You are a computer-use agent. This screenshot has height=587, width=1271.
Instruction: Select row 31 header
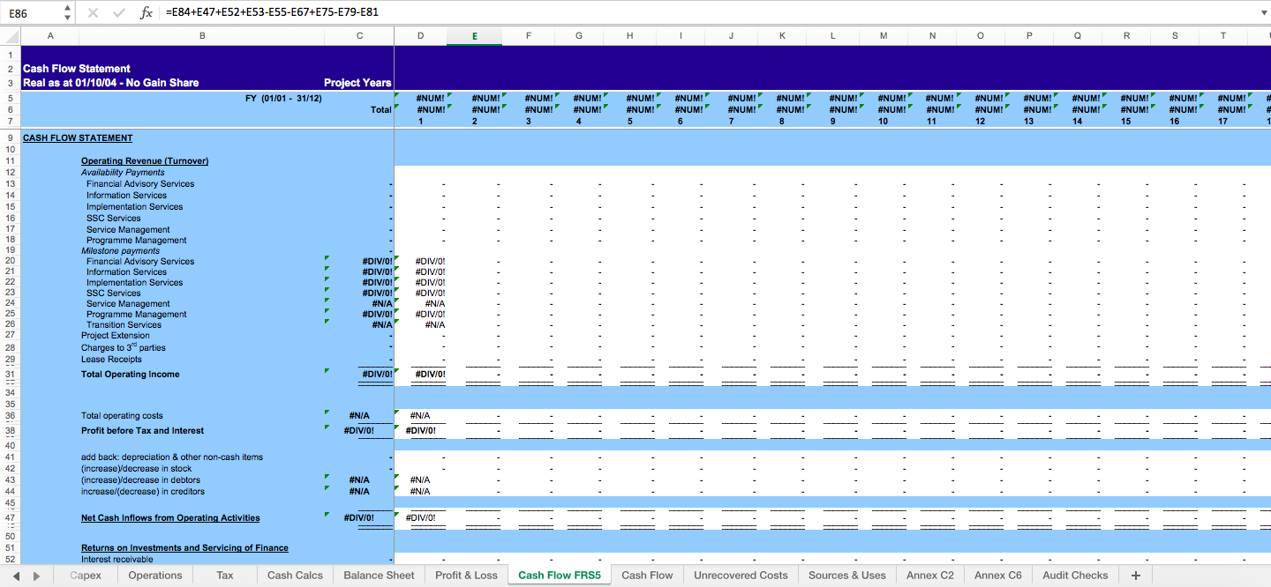click(11, 375)
